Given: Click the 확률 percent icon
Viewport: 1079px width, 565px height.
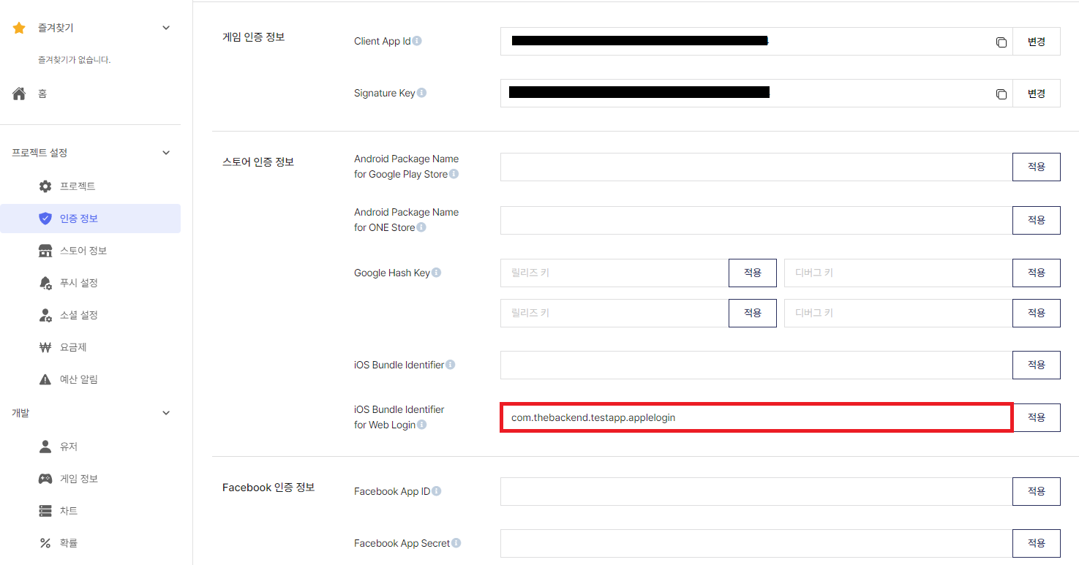Looking at the screenshot, I should tap(45, 543).
